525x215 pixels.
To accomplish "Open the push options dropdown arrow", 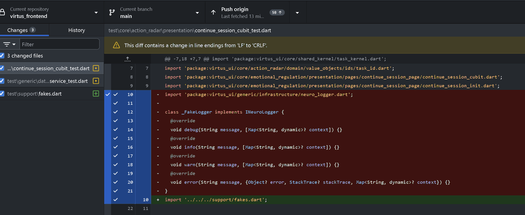I will point(297,13).
